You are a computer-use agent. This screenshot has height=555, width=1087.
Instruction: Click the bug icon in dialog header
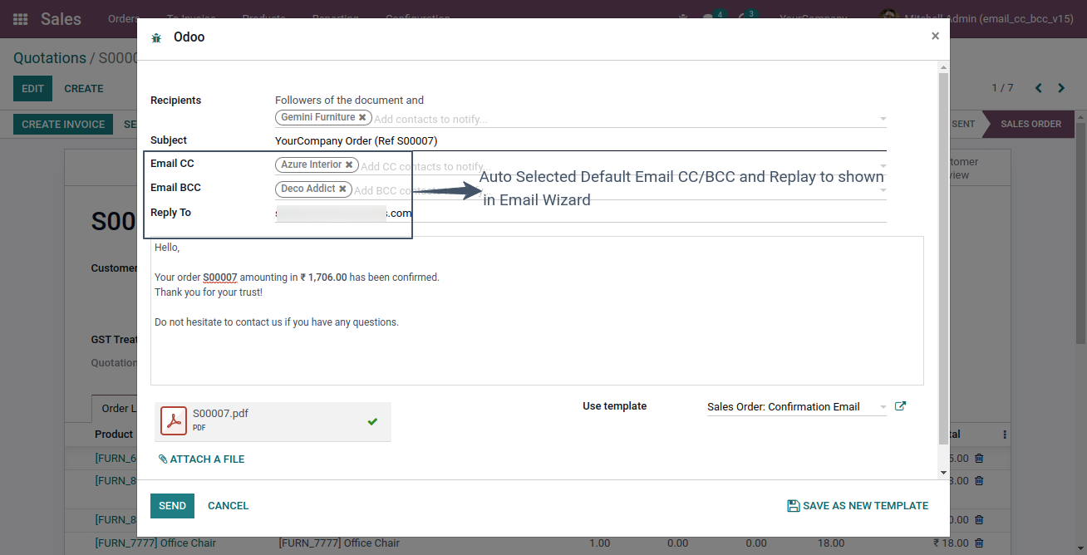(156, 37)
